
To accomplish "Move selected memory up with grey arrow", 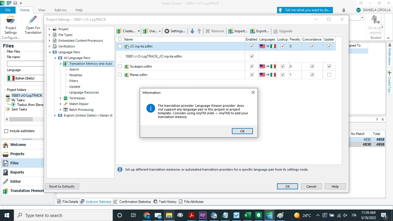I will click(x=199, y=31).
